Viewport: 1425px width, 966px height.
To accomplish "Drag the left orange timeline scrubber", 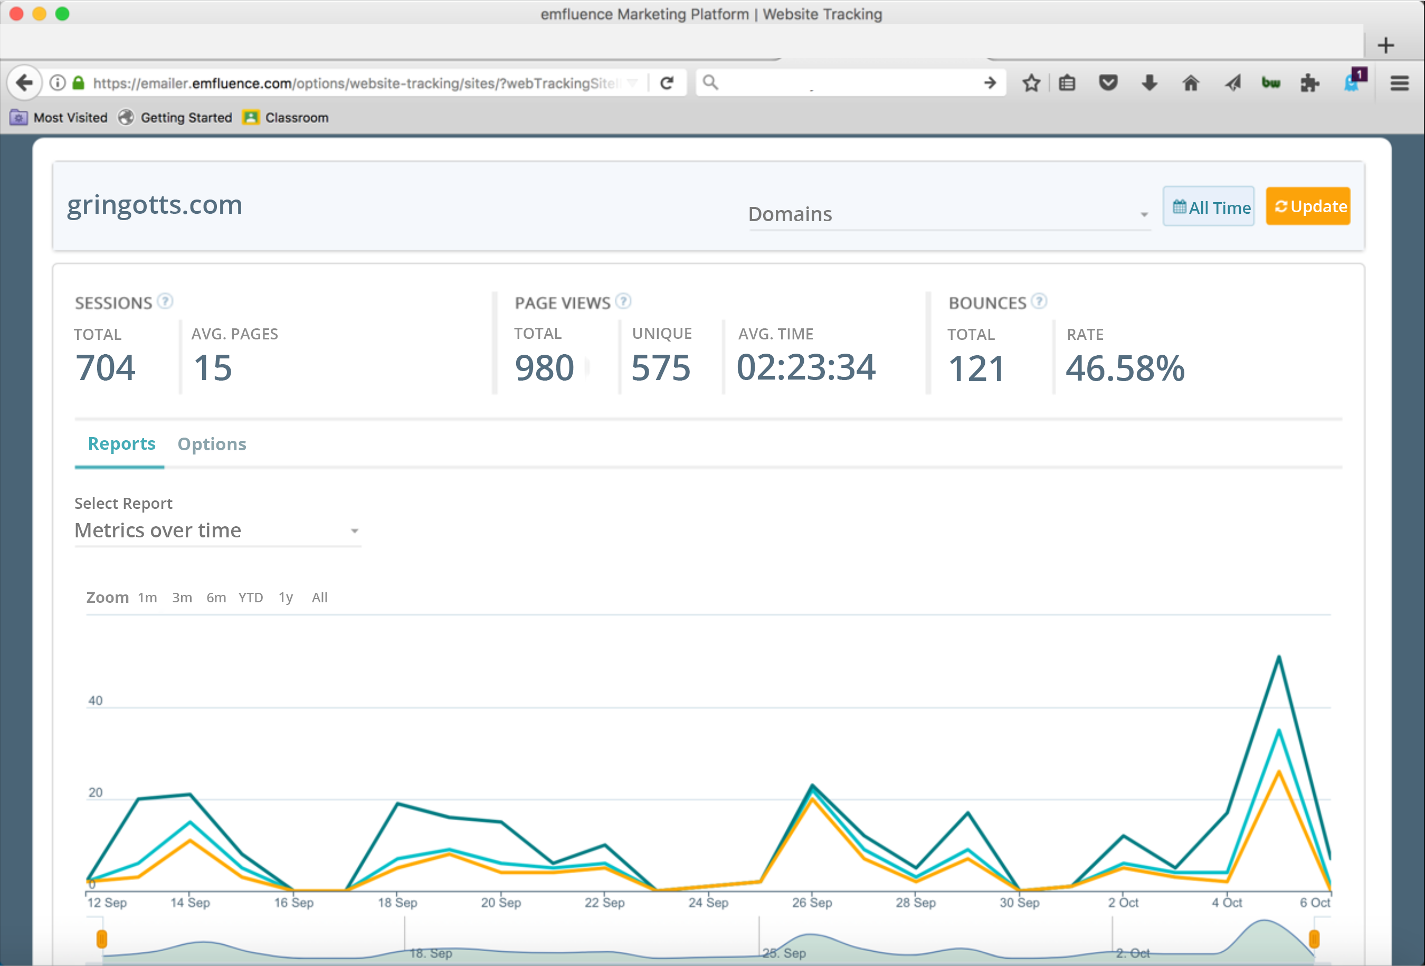I will [97, 938].
